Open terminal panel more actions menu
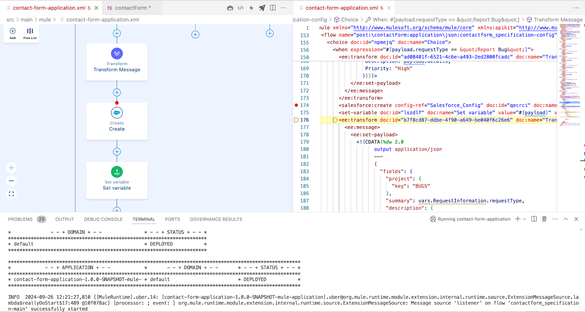 coord(555,219)
